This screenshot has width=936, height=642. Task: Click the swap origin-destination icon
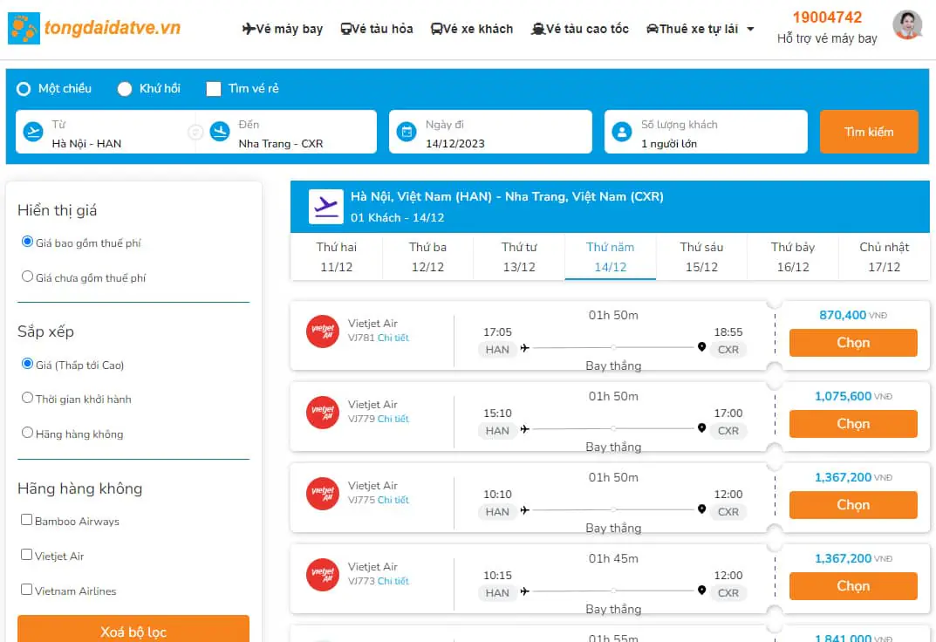coord(195,133)
